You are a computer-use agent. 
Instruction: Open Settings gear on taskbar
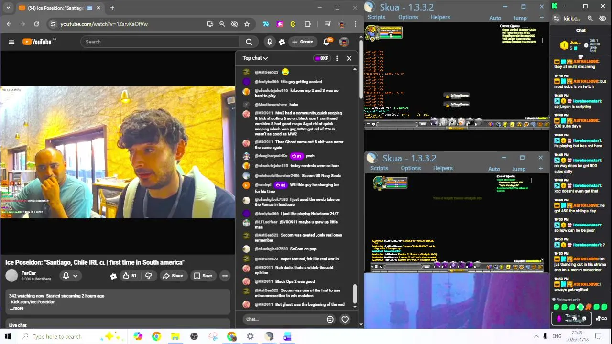click(250, 336)
